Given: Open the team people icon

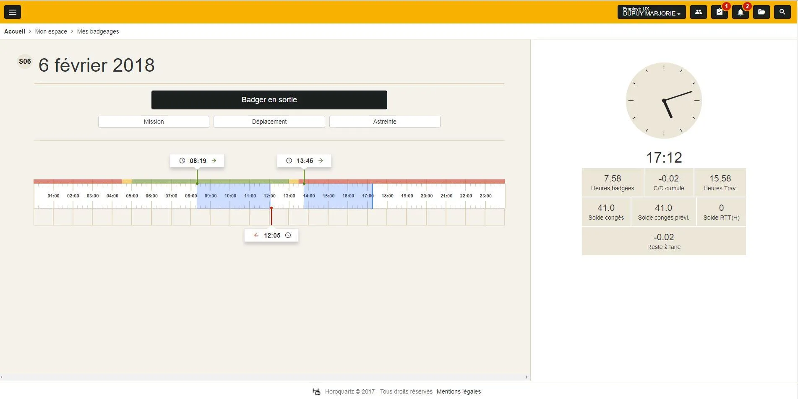Looking at the screenshot, I should pos(699,12).
